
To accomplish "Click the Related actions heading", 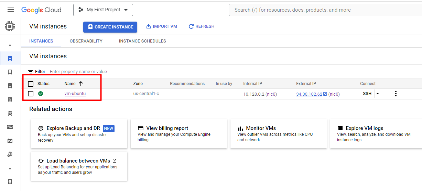I will click(x=51, y=109).
